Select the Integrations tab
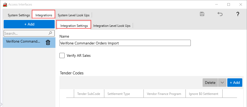The image size is (247, 107). (x=44, y=15)
